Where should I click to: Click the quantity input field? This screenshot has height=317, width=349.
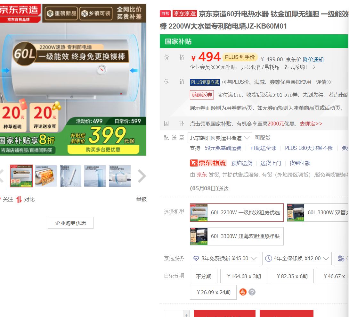[174, 314]
